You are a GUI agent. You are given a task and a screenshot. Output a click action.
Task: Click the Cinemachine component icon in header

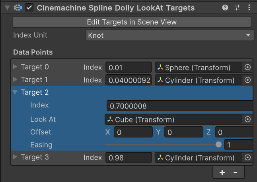[x=18, y=8]
